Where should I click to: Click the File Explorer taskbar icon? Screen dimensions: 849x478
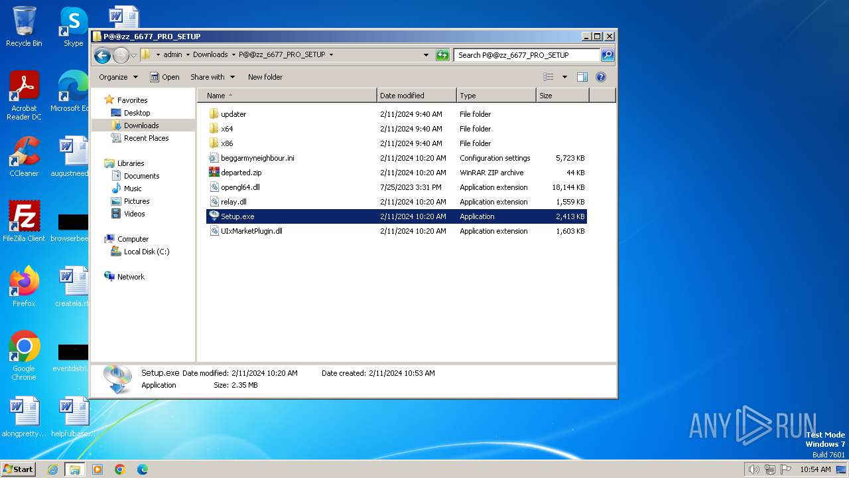click(x=74, y=469)
